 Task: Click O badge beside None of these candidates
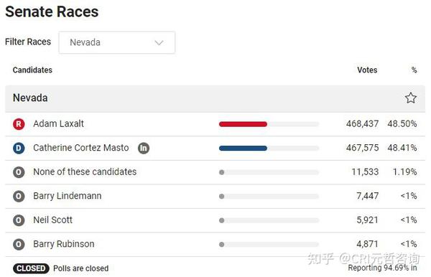pos(19,172)
